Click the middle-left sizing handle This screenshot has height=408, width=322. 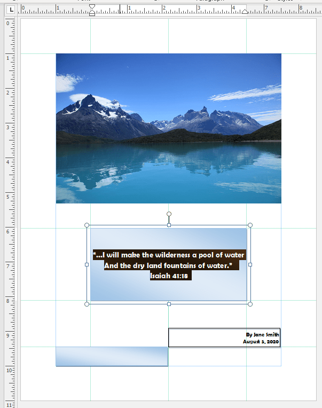tap(87, 264)
